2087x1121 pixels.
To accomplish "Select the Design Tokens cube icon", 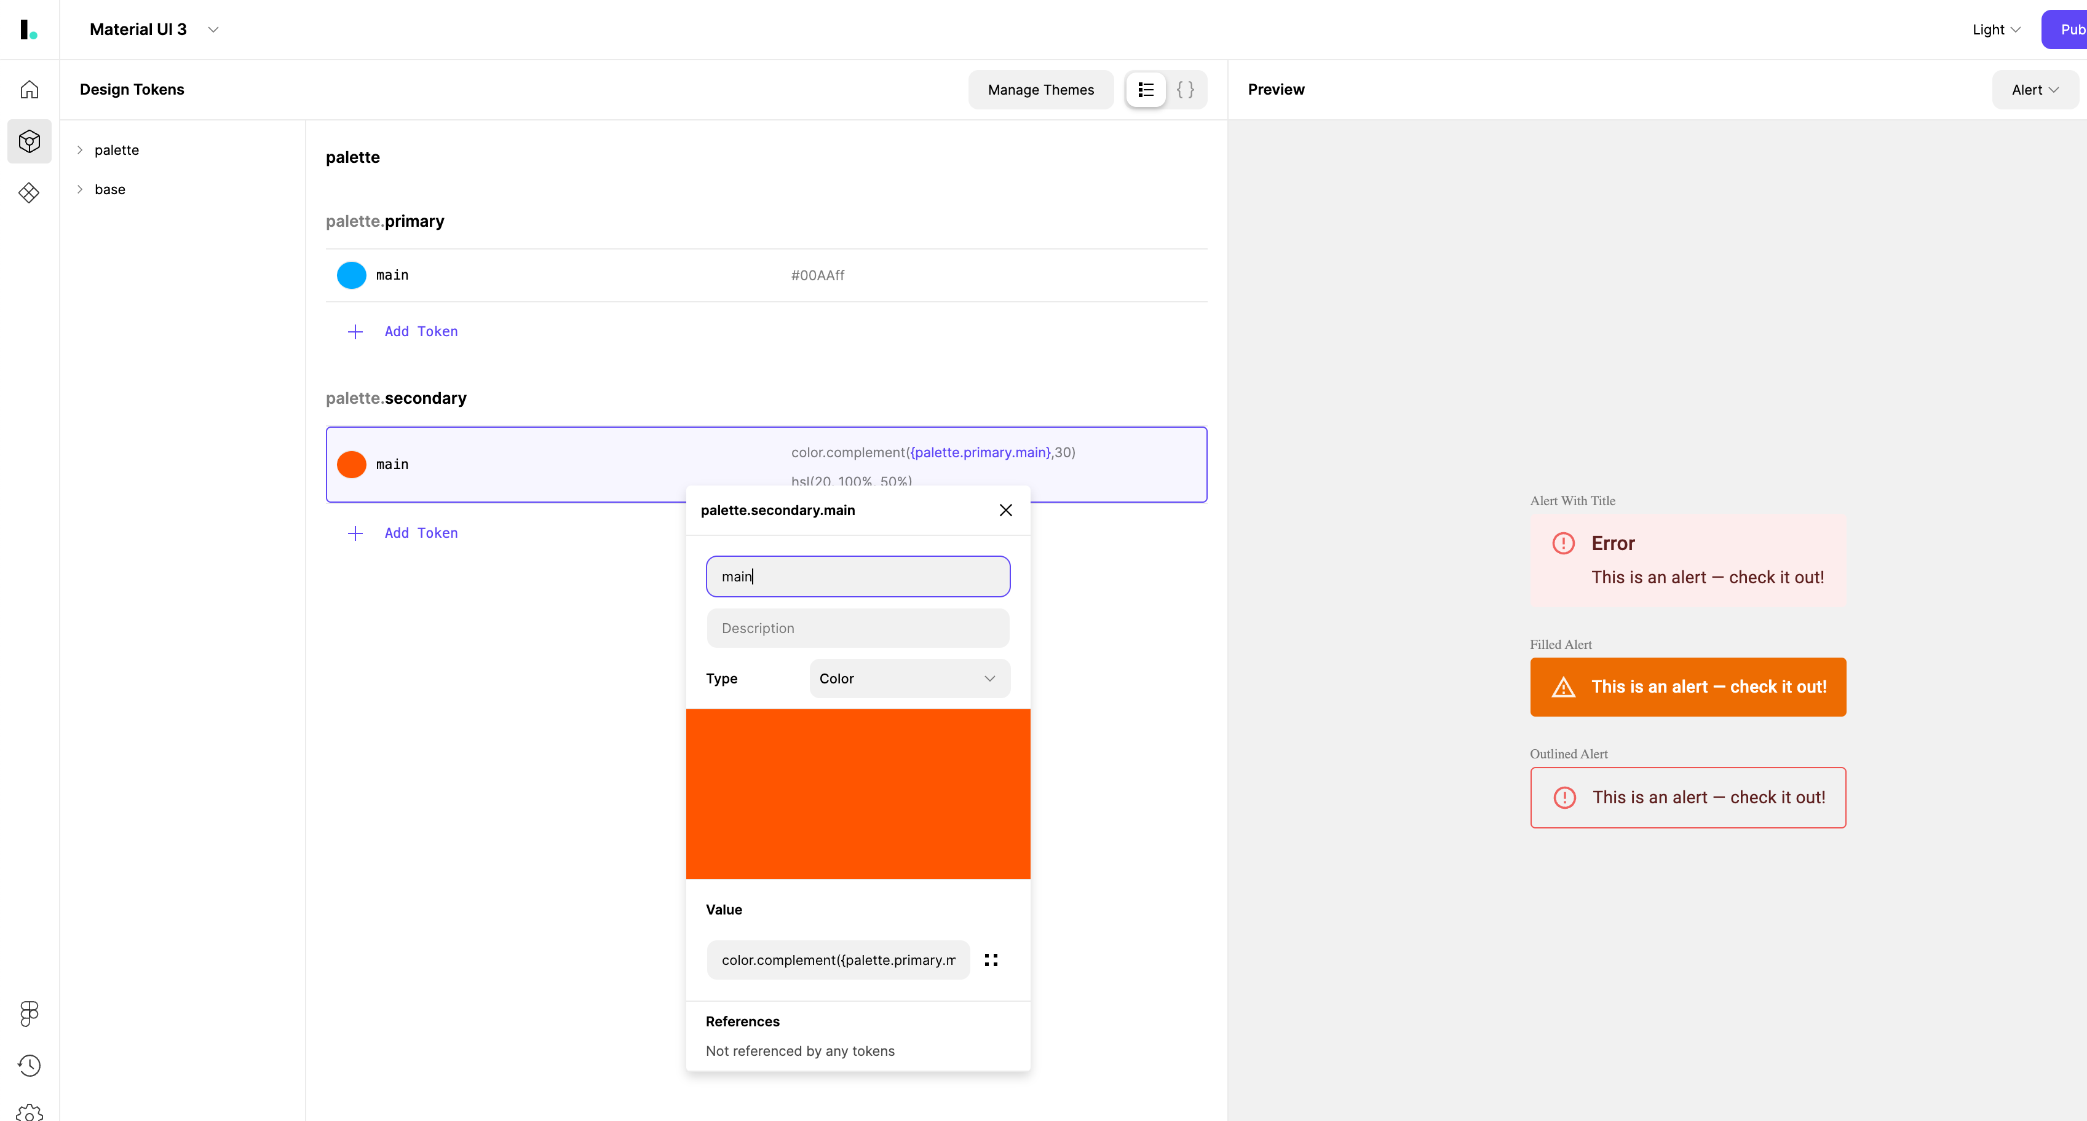I will coord(29,142).
